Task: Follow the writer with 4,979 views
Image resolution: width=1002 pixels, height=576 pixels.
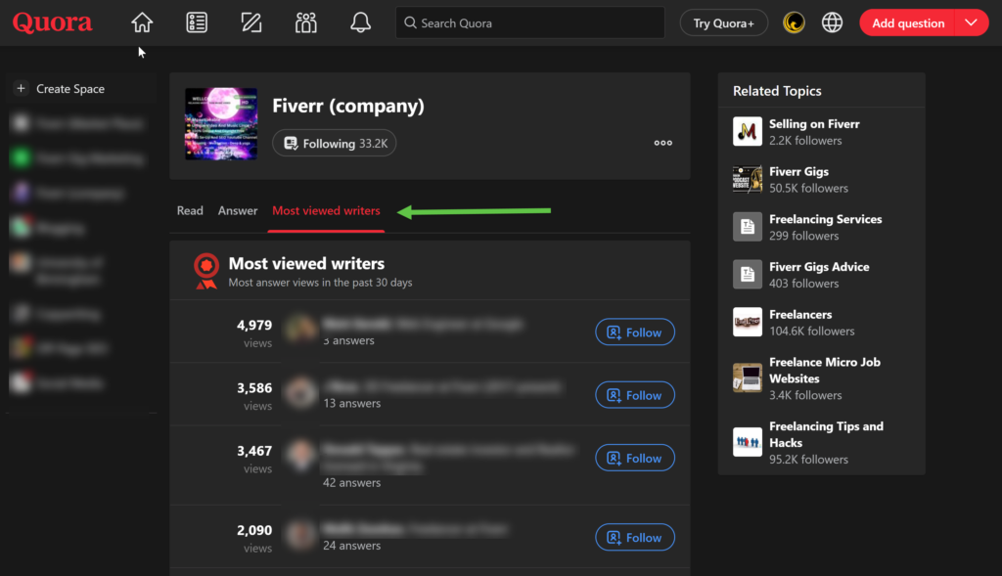Action: click(x=634, y=332)
